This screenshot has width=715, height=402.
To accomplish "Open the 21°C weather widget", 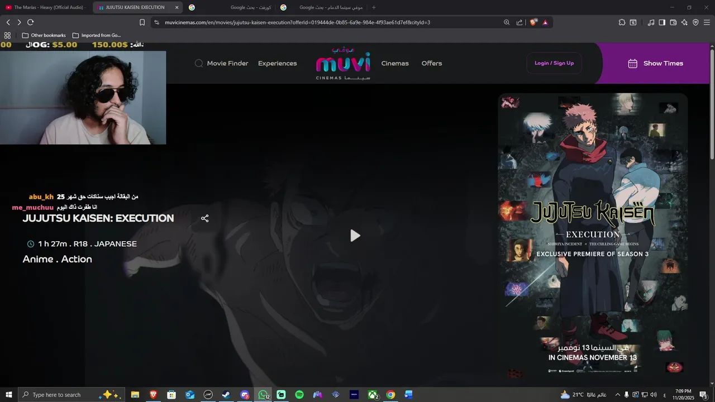I will [x=583, y=395].
